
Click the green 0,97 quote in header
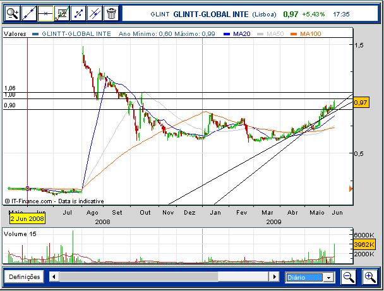pyautogui.click(x=291, y=14)
